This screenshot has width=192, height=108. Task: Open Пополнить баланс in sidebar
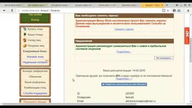pos(35,102)
